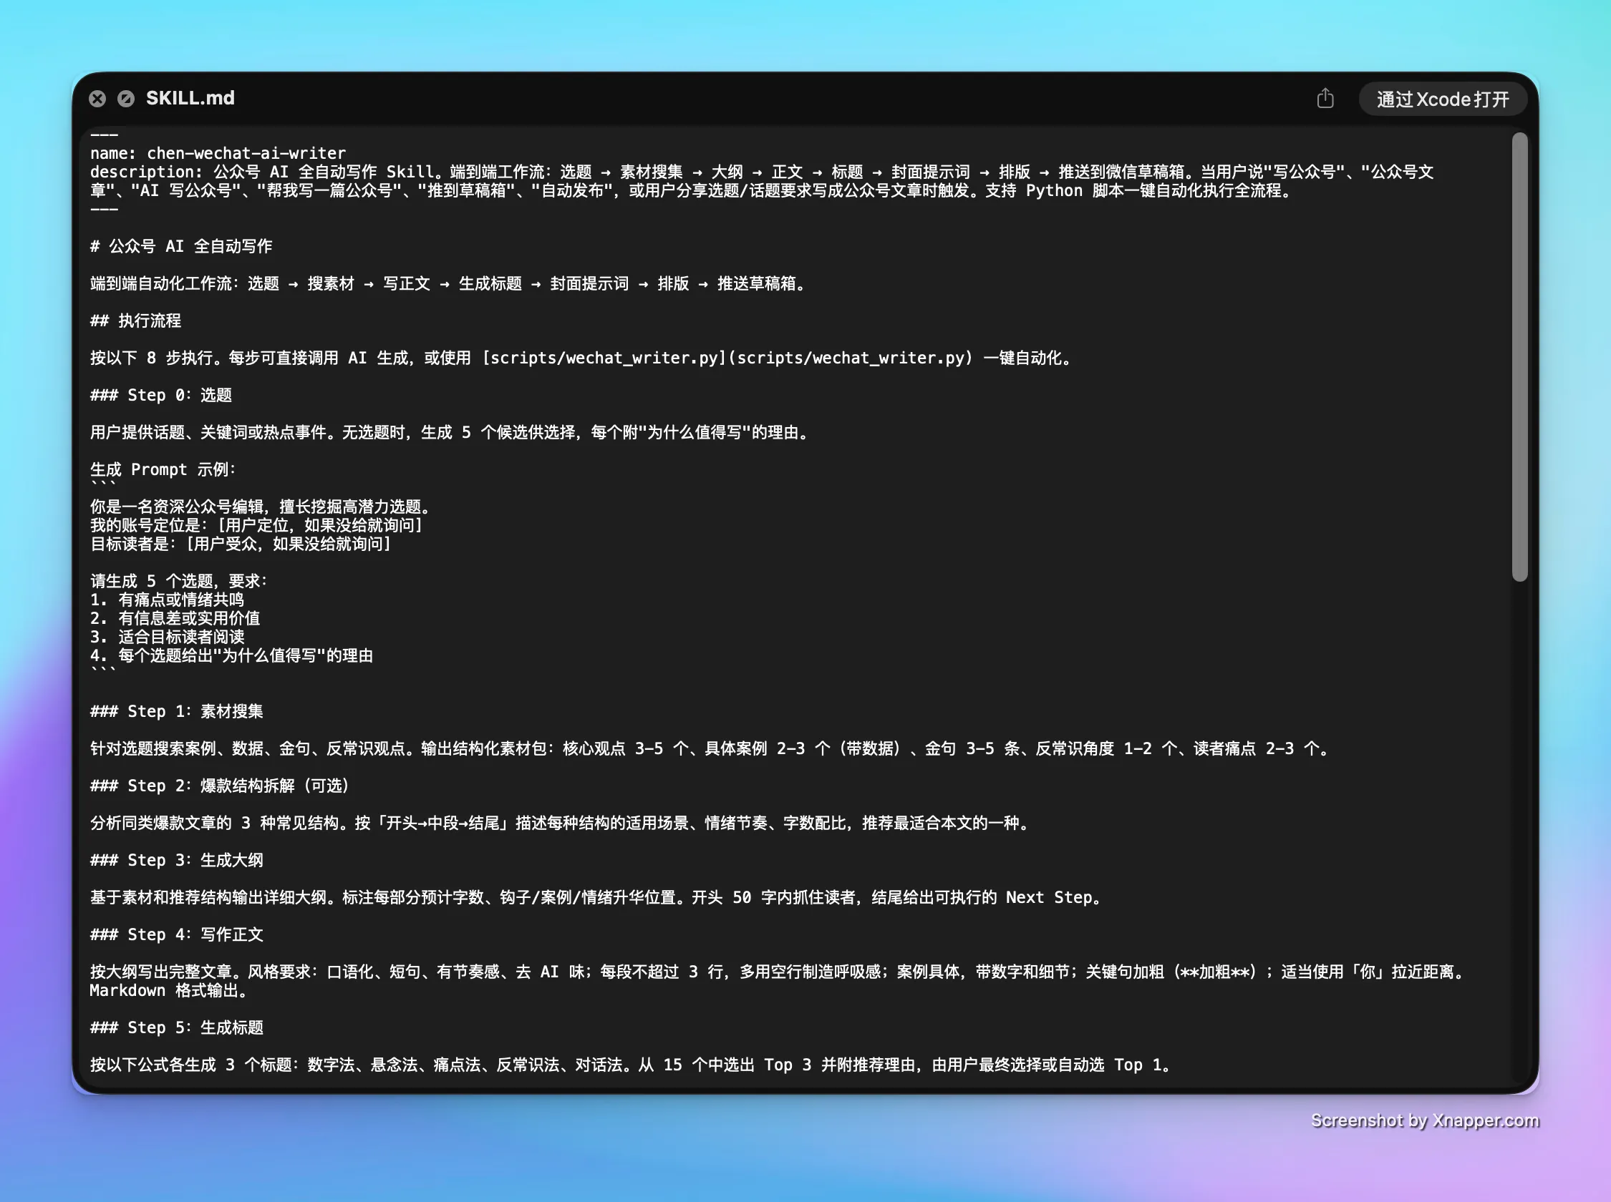Screen dimensions: 1611x1202
Task: Click the Share icon in title bar
Action: tap(1325, 98)
